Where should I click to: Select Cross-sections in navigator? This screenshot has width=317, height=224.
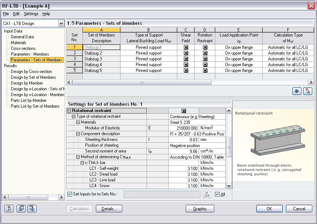(x=23, y=48)
